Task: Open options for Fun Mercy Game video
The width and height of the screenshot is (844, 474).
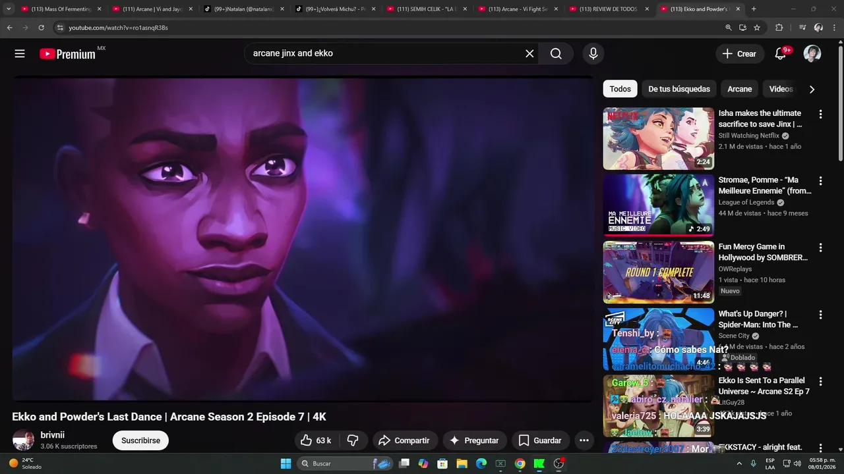Action: (820, 248)
